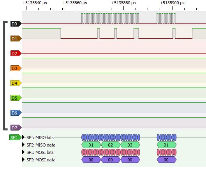Viewport: 206px width, 177px height.
Task: Select the D5 channel label
Action: pyautogui.click(x=16, y=98)
